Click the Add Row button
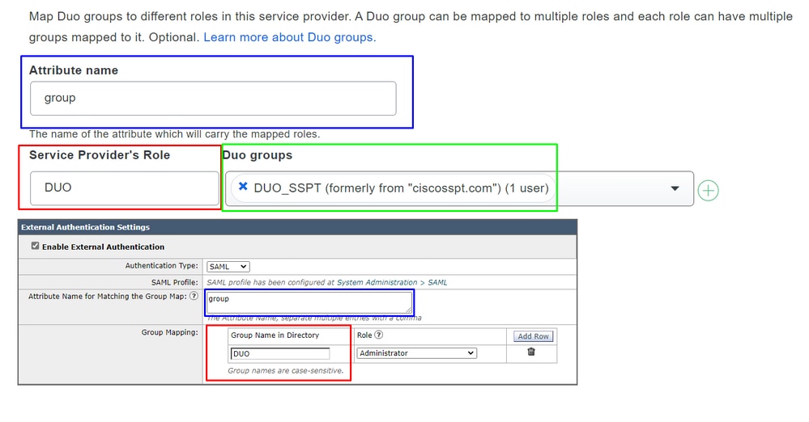Viewport: 809px width, 422px height. pos(533,336)
